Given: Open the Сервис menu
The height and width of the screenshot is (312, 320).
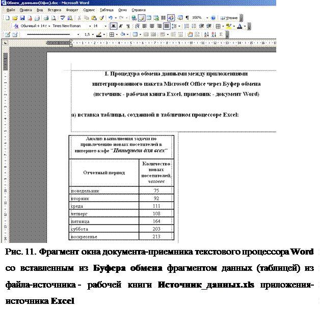Looking at the screenshot, I should pos(89,10).
